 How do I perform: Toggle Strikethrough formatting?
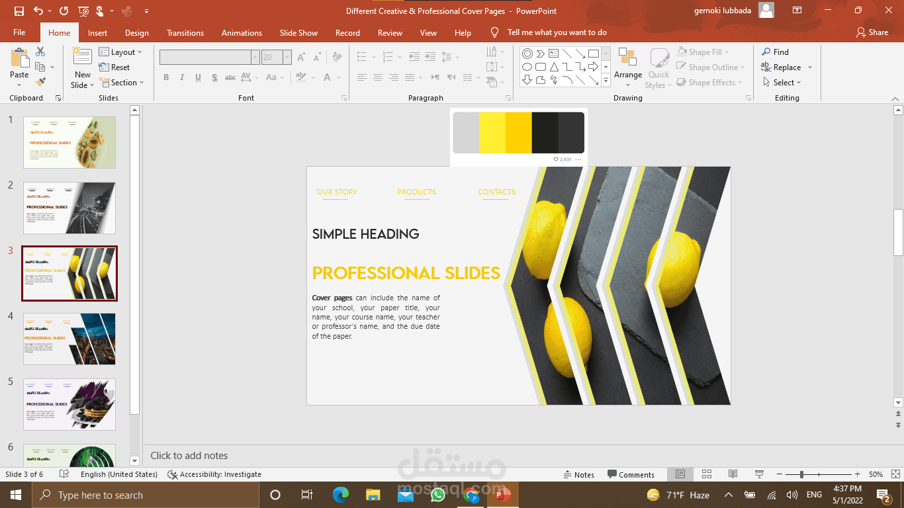pos(230,77)
